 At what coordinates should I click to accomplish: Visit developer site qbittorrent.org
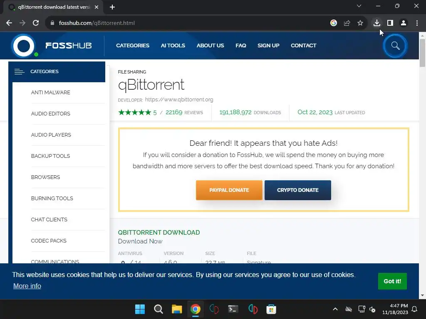coord(179,100)
